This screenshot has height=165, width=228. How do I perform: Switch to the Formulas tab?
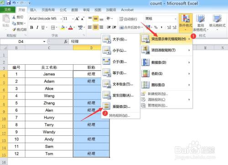[63, 10]
